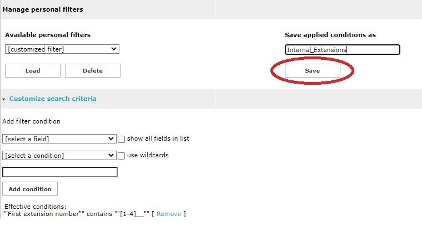Click the Effective conditions label
This screenshot has width=422, height=231.
point(35,207)
